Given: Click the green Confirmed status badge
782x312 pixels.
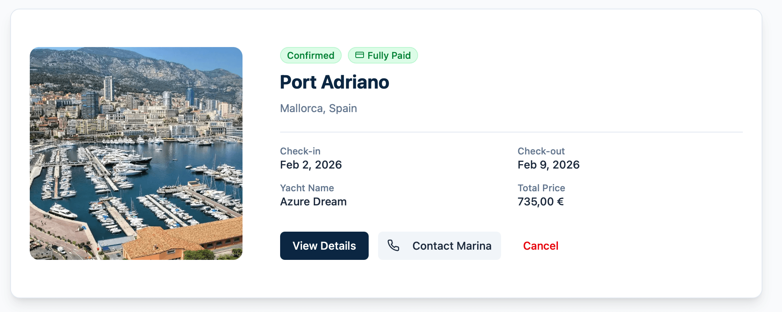Looking at the screenshot, I should point(310,55).
